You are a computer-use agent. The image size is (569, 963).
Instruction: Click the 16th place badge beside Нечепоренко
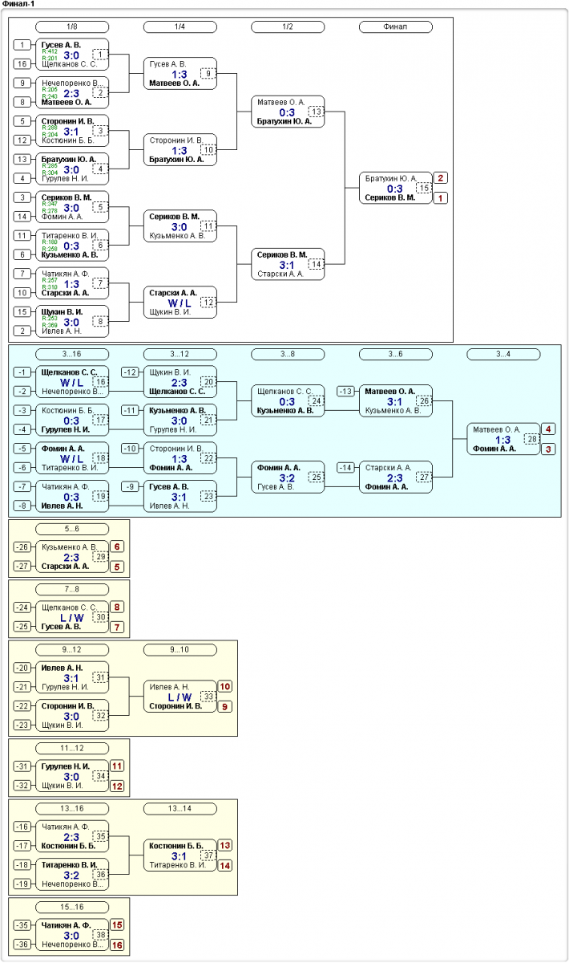[x=118, y=945]
